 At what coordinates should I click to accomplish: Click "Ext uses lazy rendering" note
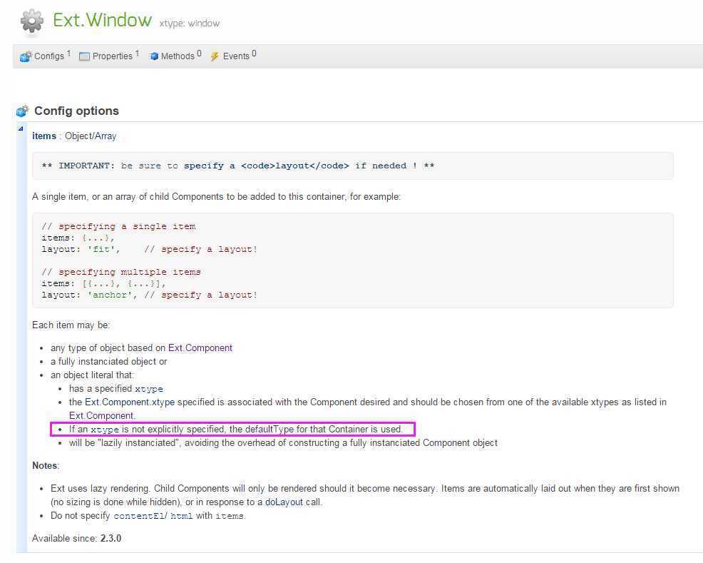click(x=365, y=494)
